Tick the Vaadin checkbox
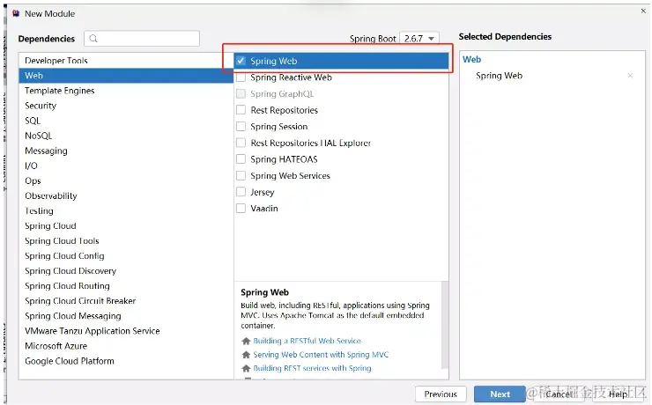Viewport: 652px width, 405px height. tap(241, 208)
